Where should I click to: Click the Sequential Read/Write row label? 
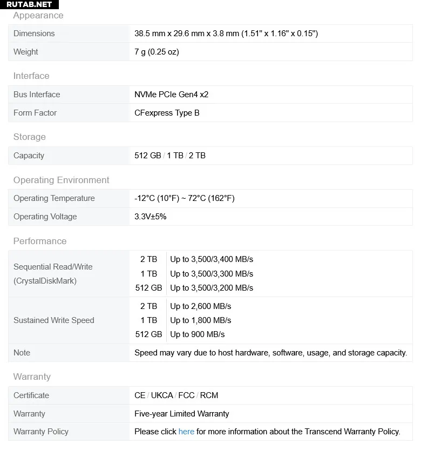53,267
